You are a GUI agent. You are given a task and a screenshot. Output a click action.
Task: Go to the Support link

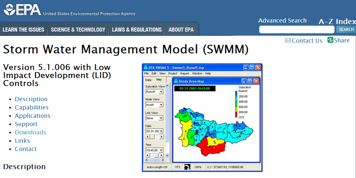tap(26, 124)
